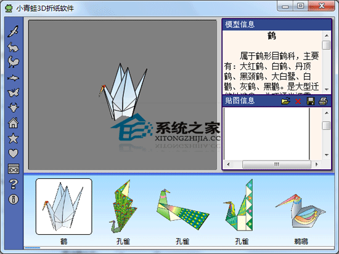339x254 pixels.
Task: Click scroll left arrow in 贴图信息 panel
Action: 228,164
